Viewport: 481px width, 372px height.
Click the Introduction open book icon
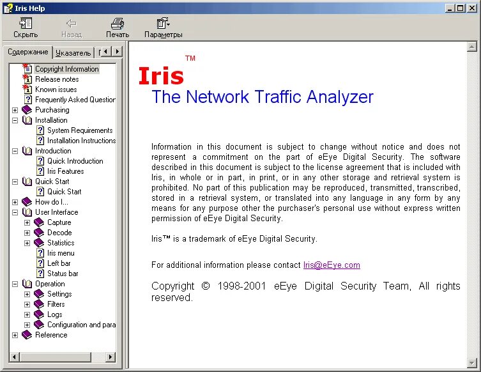pyautogui.click(x=27, y=151)
